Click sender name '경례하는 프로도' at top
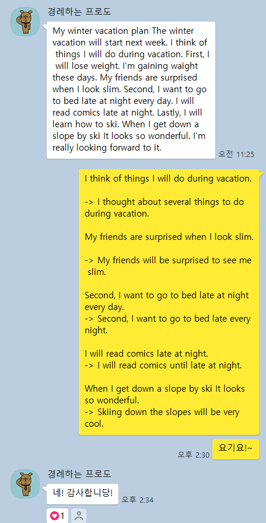The height and width of the screenshot is (523, 266). pos(79,12)
